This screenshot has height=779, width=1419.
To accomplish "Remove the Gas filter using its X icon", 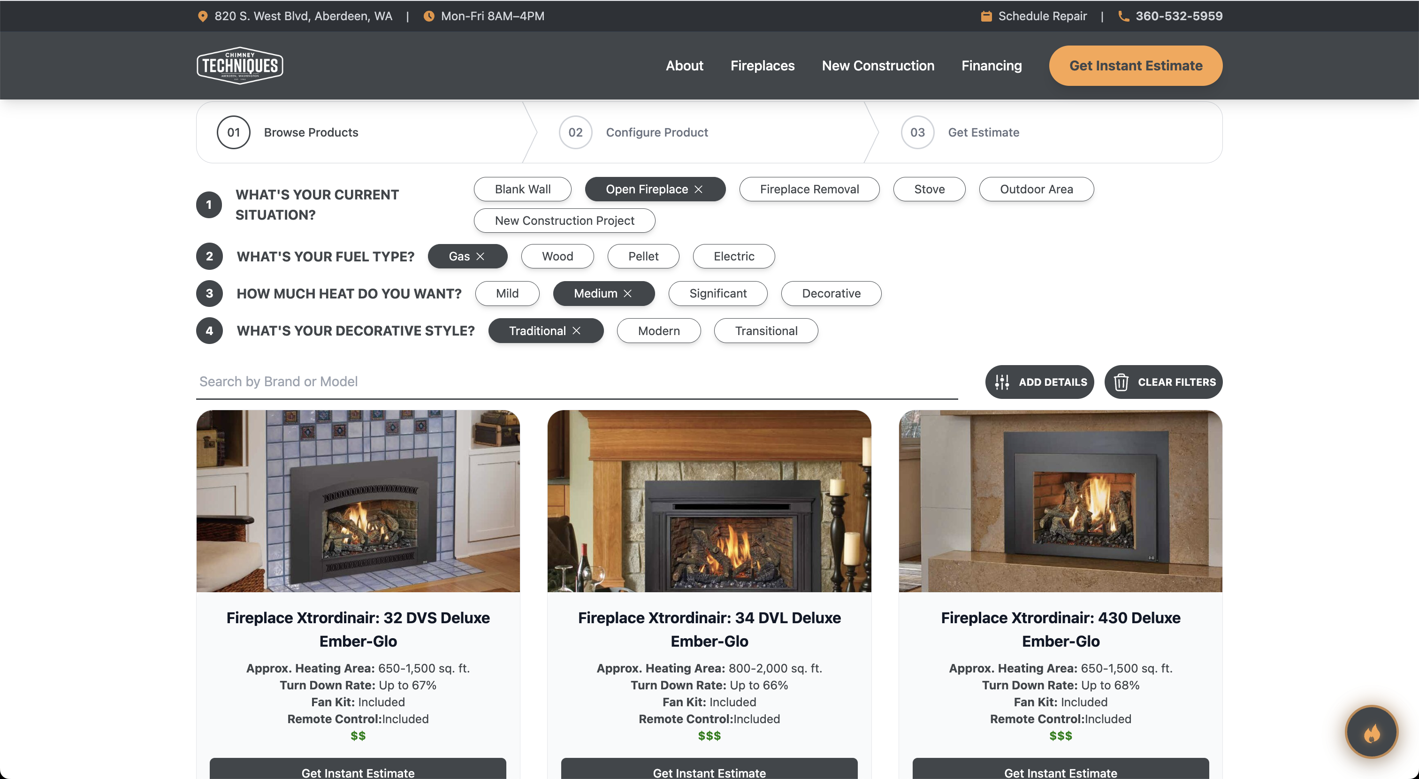I will pos(480,256).
